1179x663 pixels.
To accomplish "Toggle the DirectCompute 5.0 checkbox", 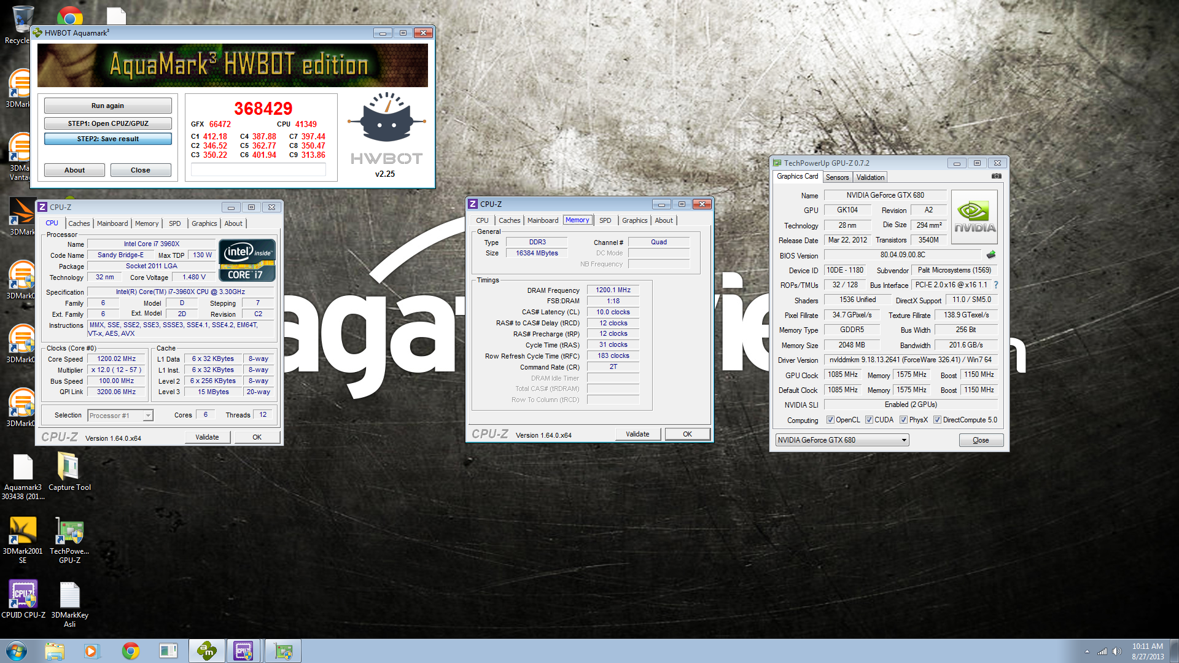I will (937, 420).
